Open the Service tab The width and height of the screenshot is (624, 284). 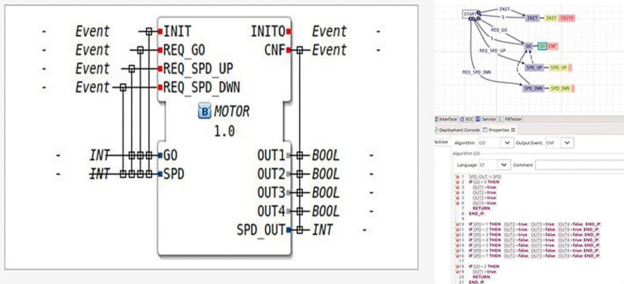pyautogui.click(x=488, y=119)
